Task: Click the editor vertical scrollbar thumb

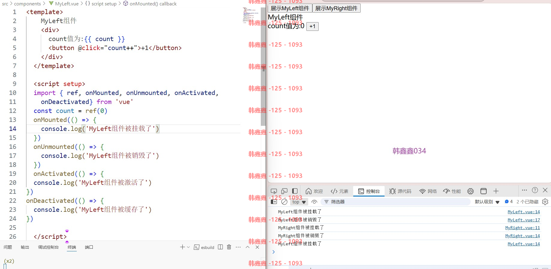Action: point(263,67)
